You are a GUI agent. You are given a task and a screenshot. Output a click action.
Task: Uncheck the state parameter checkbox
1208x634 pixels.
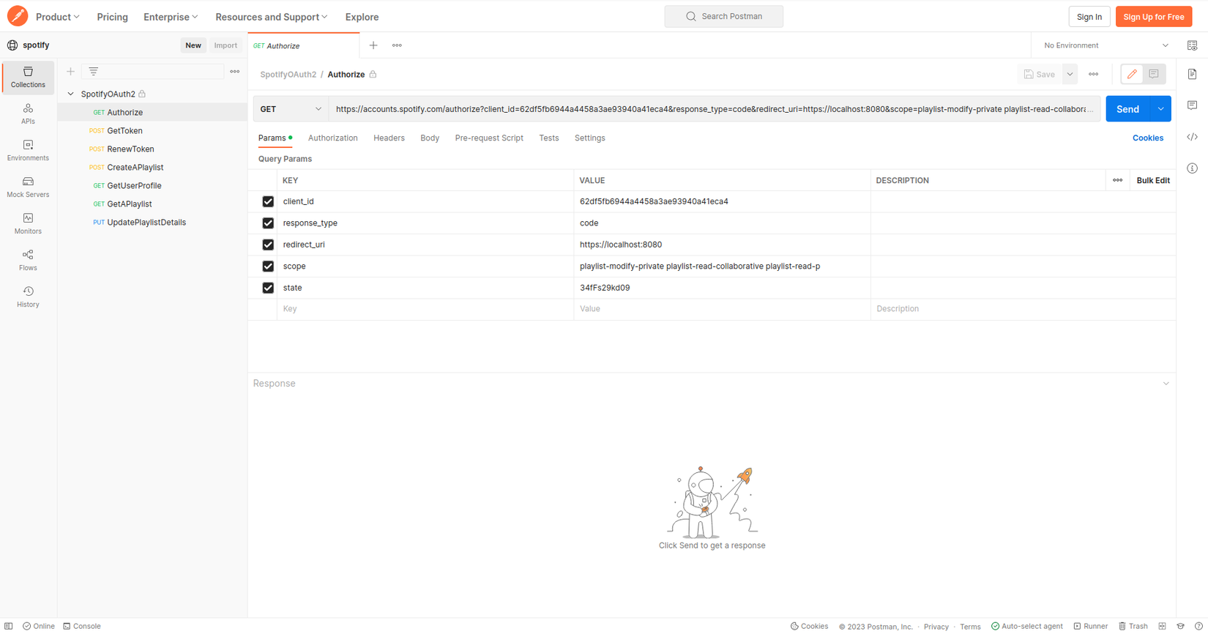[268, 288]
